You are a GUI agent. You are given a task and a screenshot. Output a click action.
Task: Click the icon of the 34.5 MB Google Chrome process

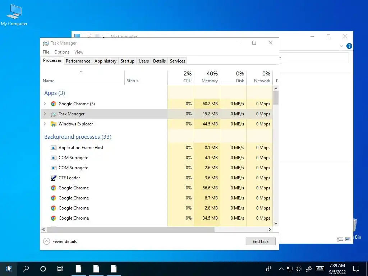(x=54, y=218)
